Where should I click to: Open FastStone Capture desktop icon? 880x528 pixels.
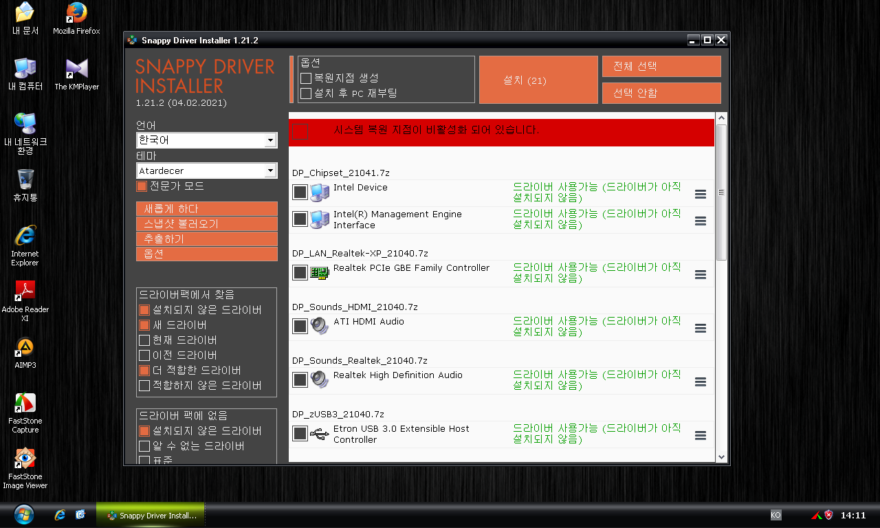25,412
